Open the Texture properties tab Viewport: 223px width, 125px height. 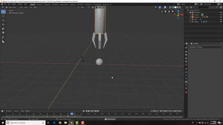click(186, 93)
